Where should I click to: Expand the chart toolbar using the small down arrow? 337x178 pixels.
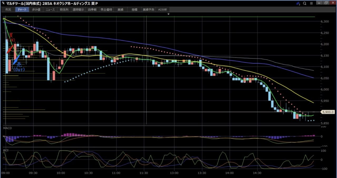[168, 13]
